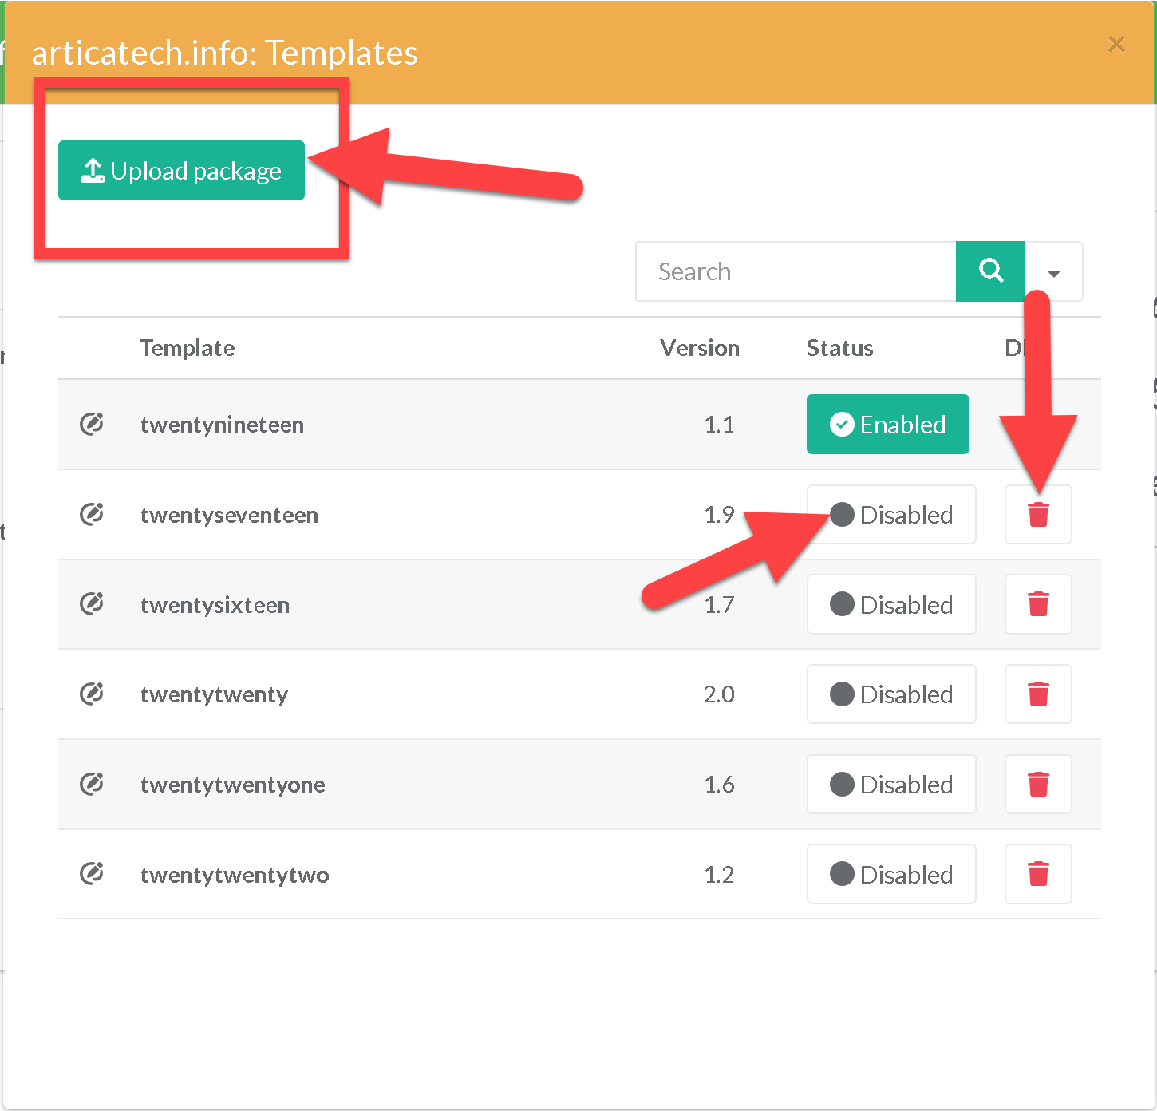Image resolution: width=1157 pixels, height=1111 pixels.
Task: Toggle the Enabled status of twentynineteen
Action: point(887,425)
